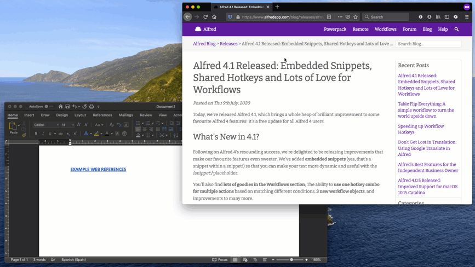Save page to Pocket
This screenshot has width=475, height=267.
[x=348, y=17]
